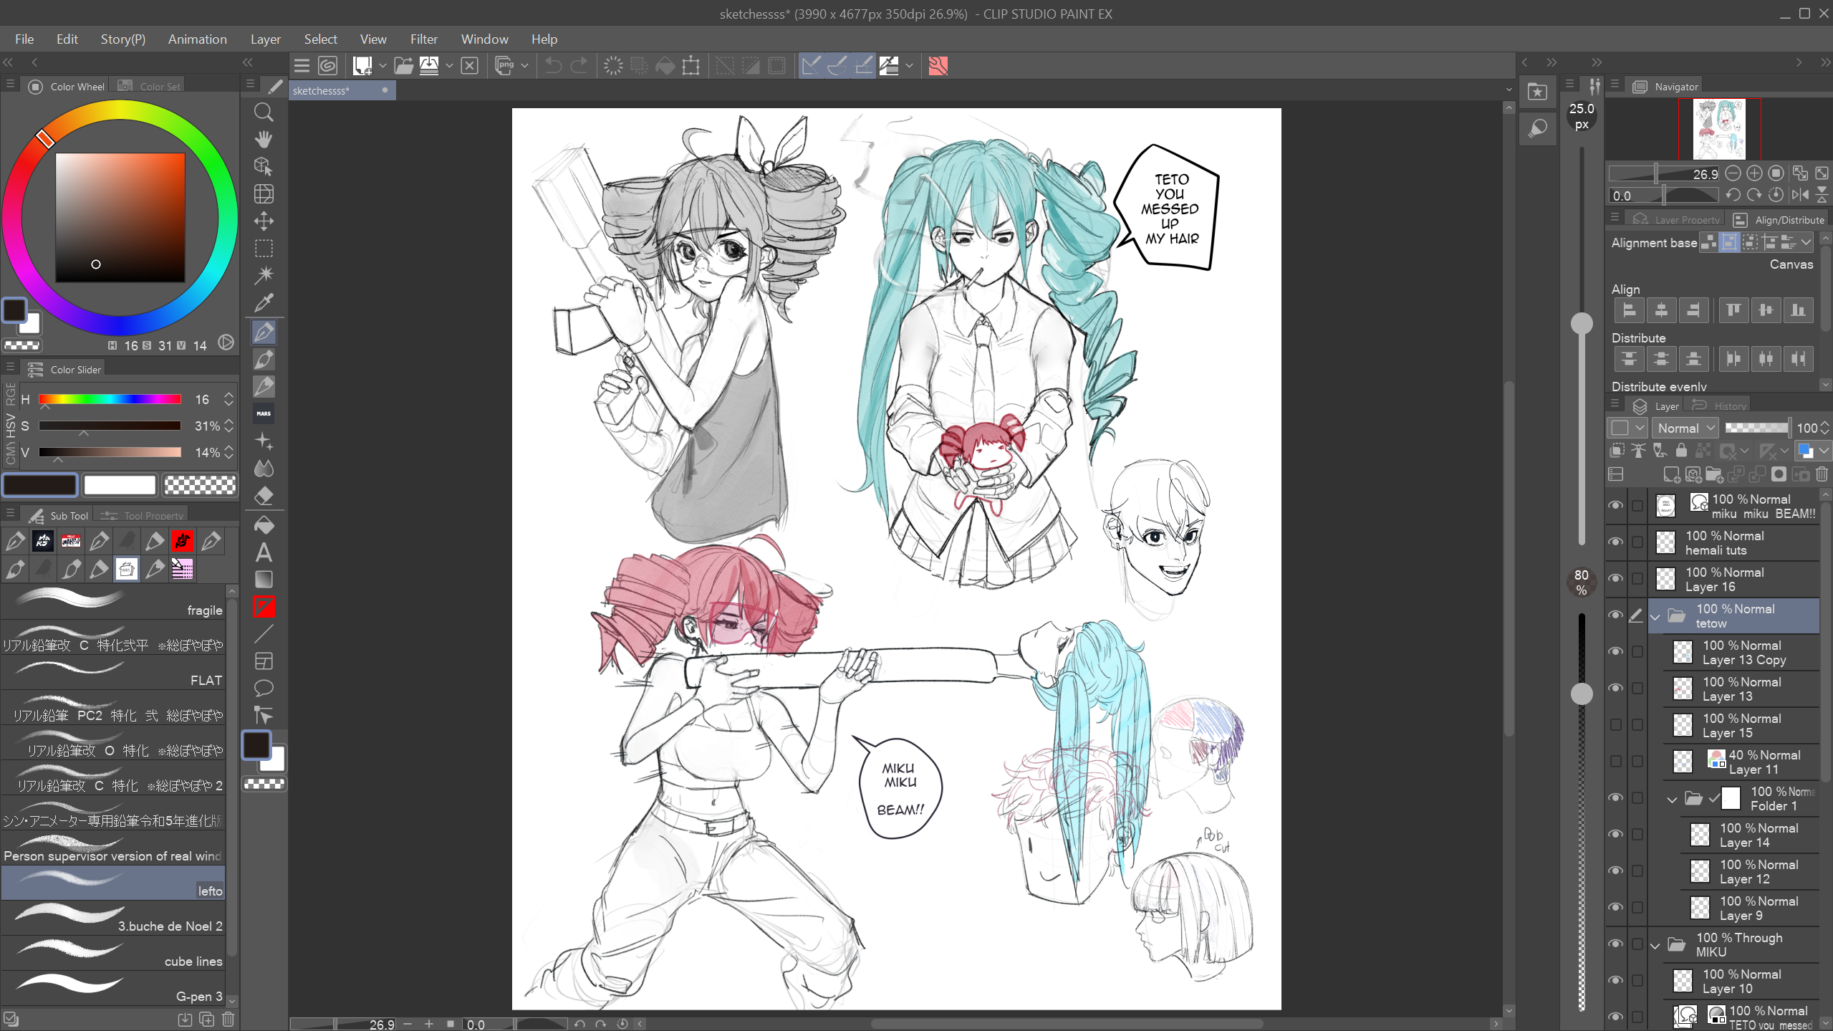1833x1031 pixels.
Task: Switch to the History tab
Action: pyautogui.click(x=1719, y=406)
